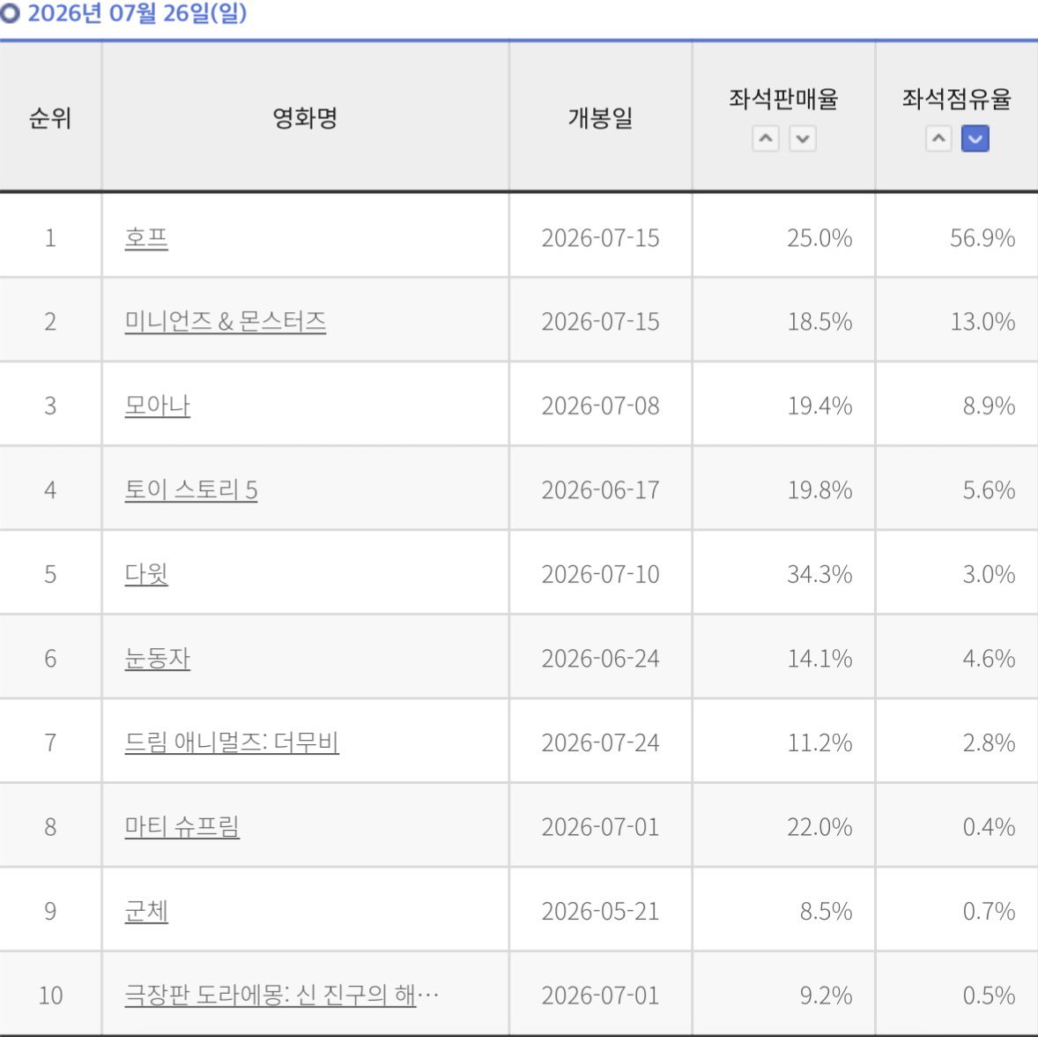
Task: Click active blue 좌석점유율 descending arrow
Action: click(975, 138)
